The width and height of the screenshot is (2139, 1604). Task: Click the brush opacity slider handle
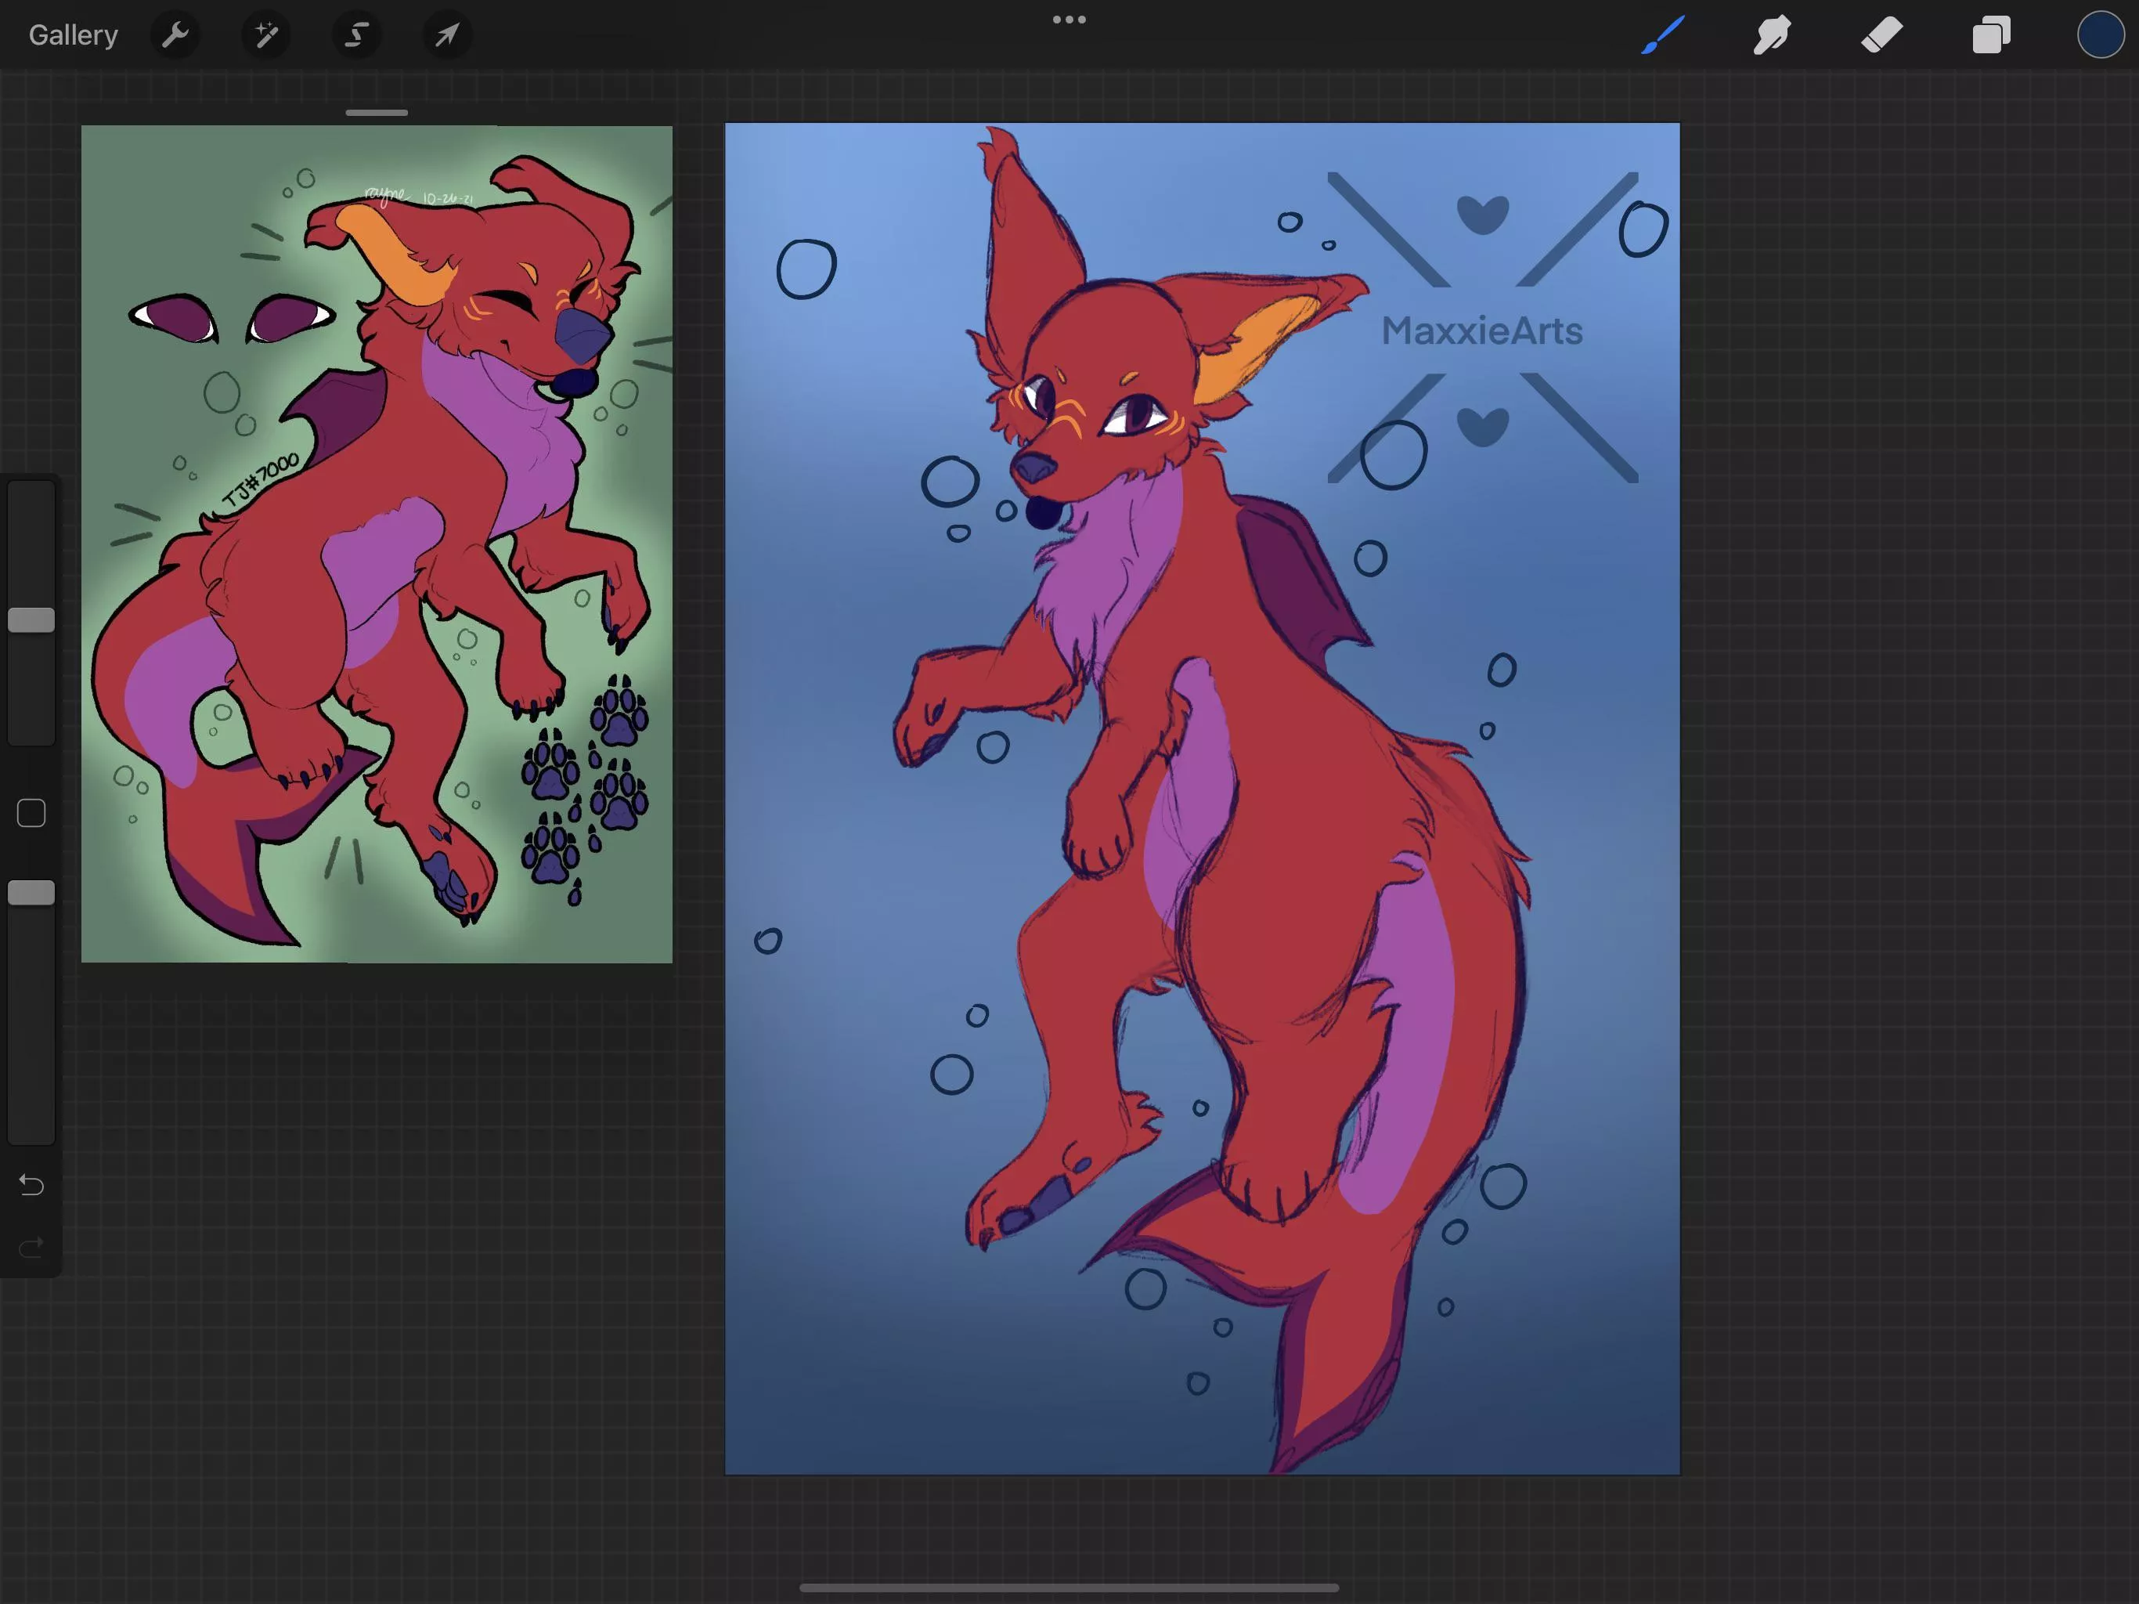click(x=31, y=893)
